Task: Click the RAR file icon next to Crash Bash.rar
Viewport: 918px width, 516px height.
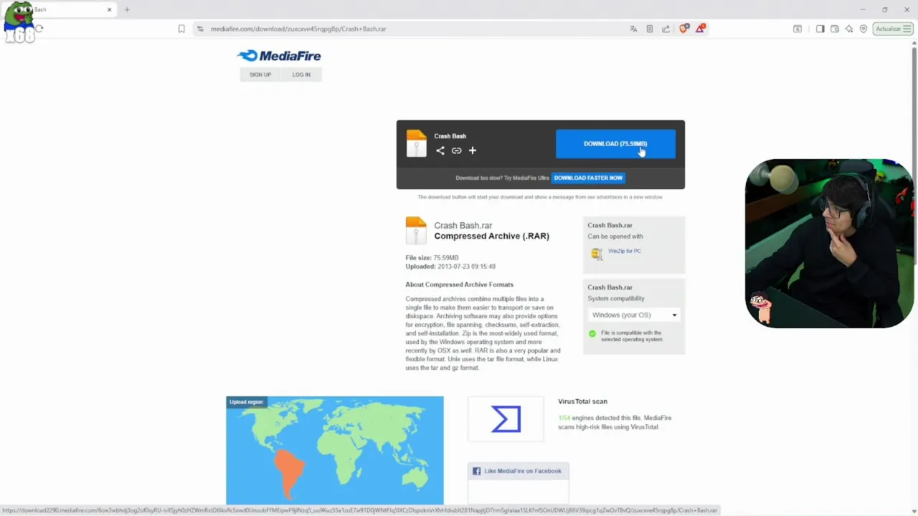Action: click(416, 231)
